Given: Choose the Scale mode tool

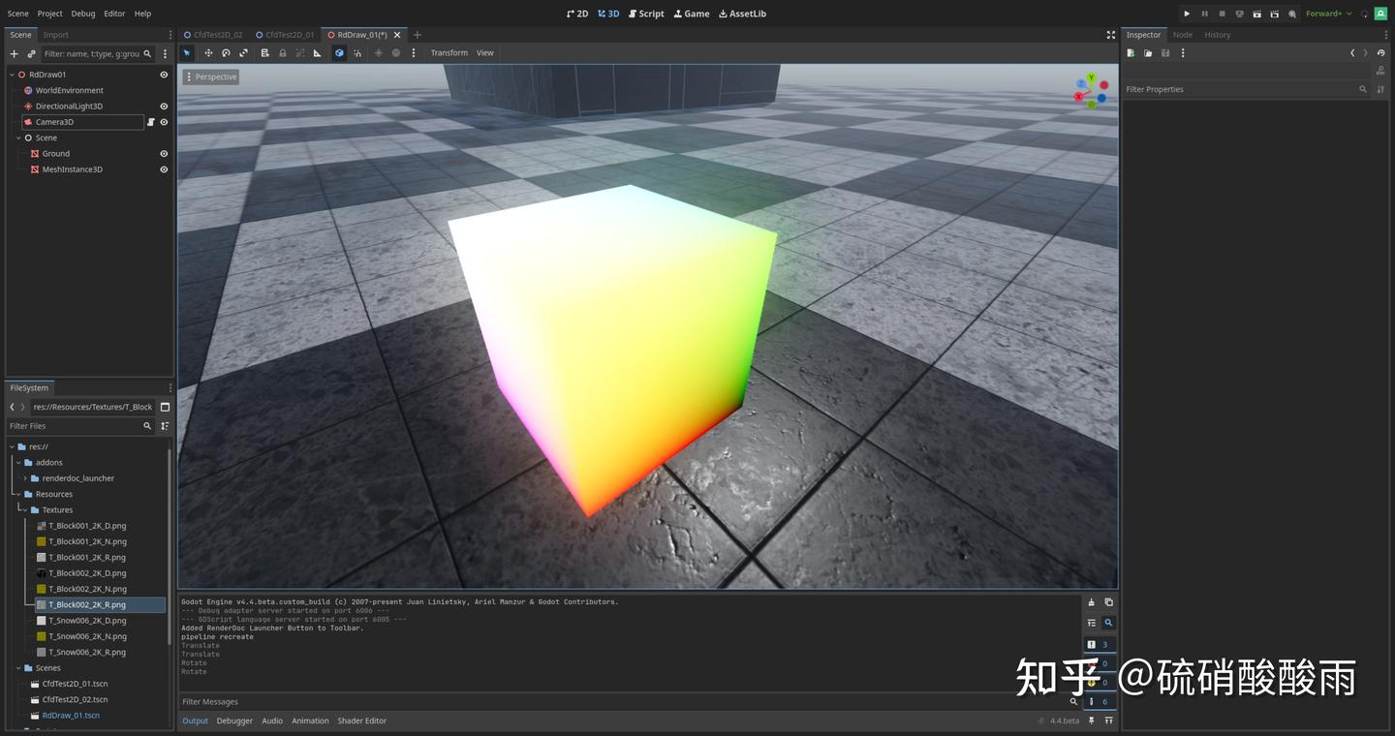Looking at the screenshot, I should [244, 52].
